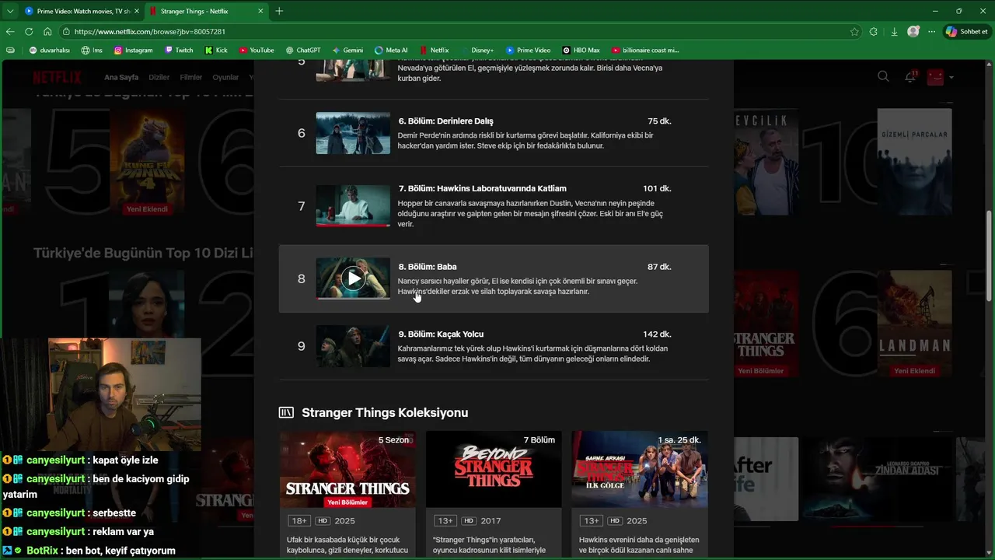Image resolution: width=995 pixels, height=560 pixels.
Task: Focus the netflix.com address bar
Action: (459, 32)
